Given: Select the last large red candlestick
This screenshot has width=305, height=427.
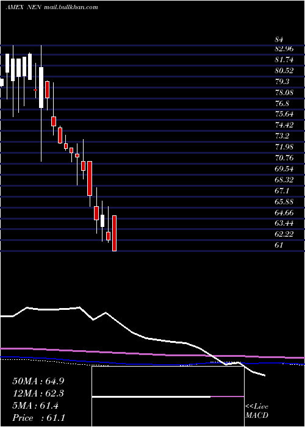Looking at the screenshot, I should click(115, 234).
